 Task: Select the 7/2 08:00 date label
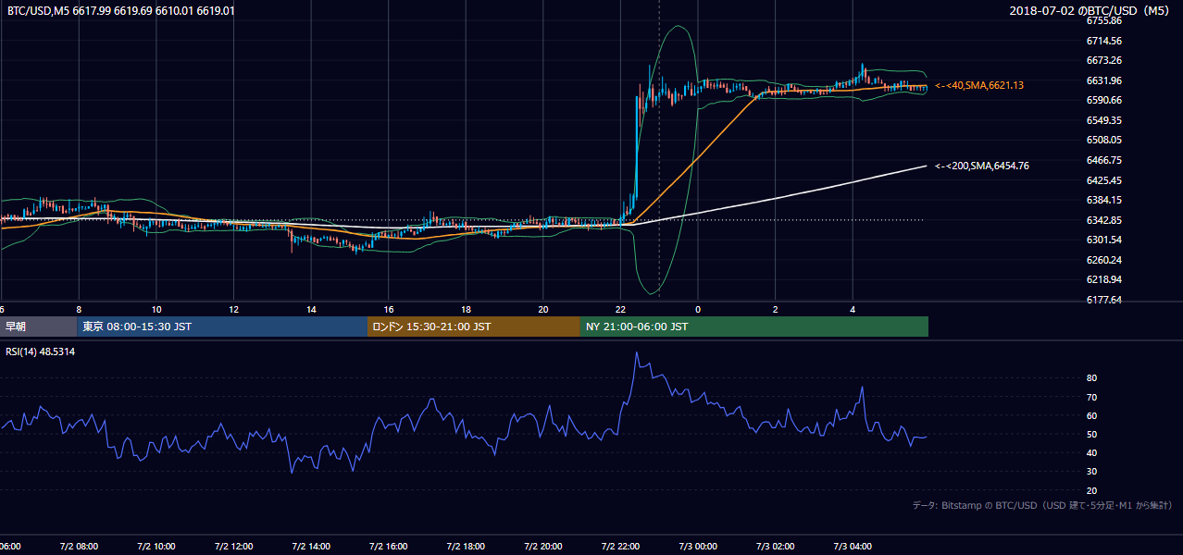coord(79,546)
